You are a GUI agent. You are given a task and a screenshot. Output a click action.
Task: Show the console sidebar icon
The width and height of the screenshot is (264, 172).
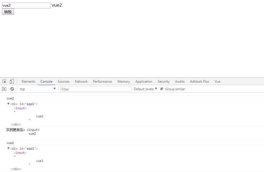(4, 89)
